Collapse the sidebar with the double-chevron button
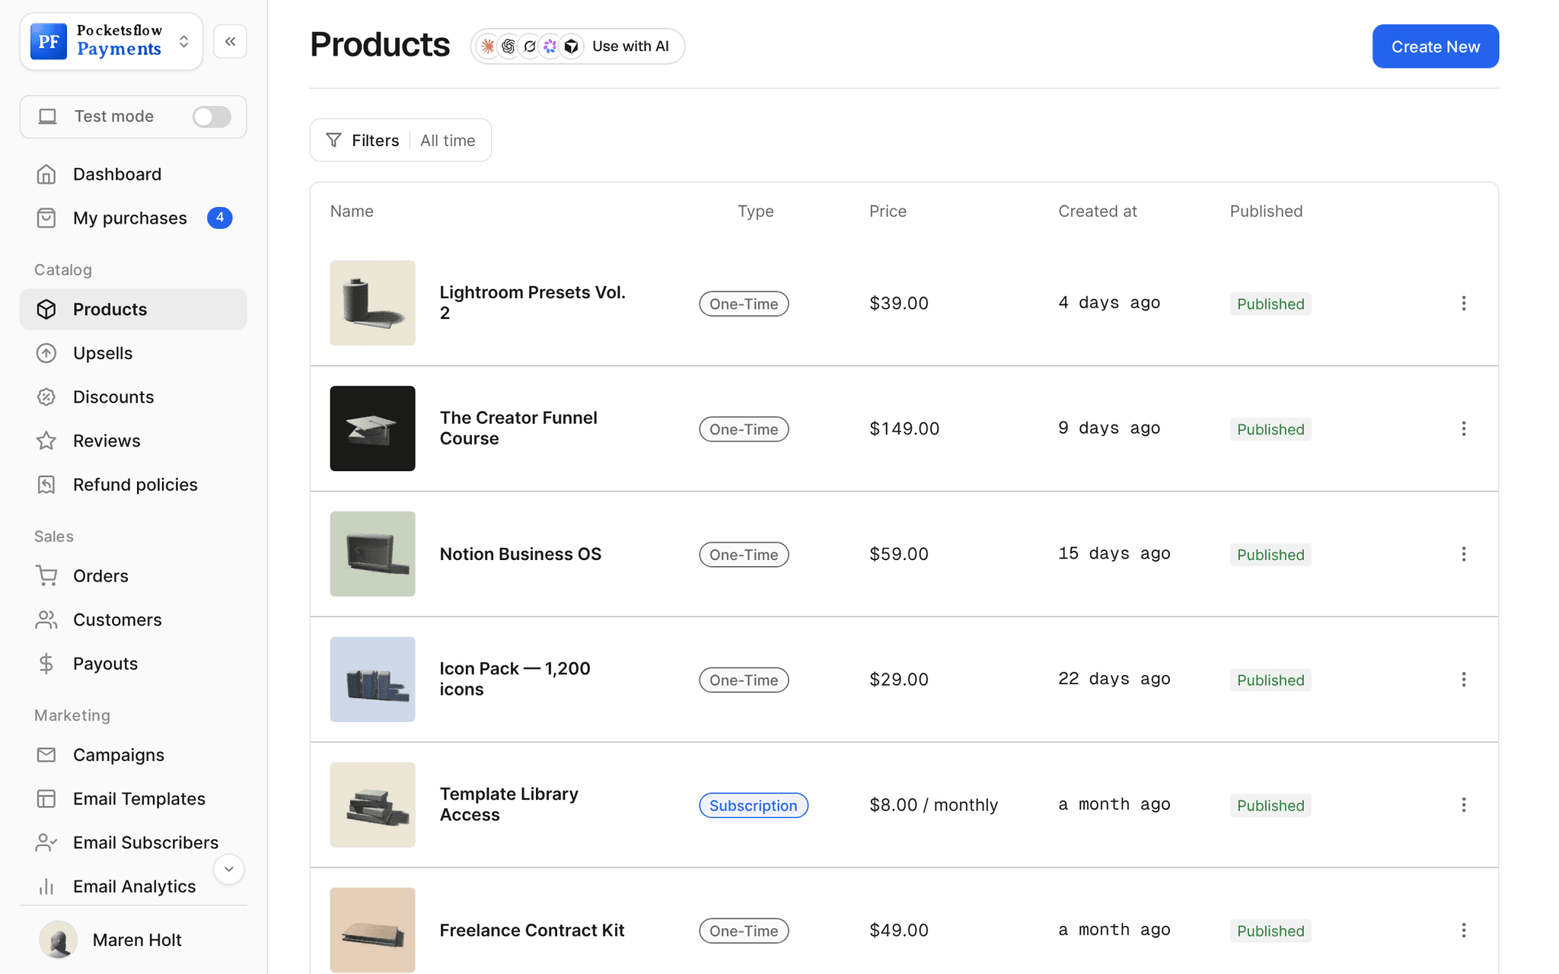Screen dimensions: 1559x974 pos(230,41)
